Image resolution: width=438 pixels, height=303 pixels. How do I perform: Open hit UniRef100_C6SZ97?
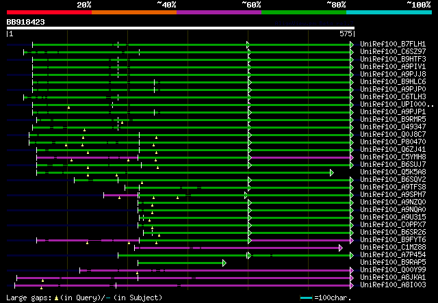(393, 52)
